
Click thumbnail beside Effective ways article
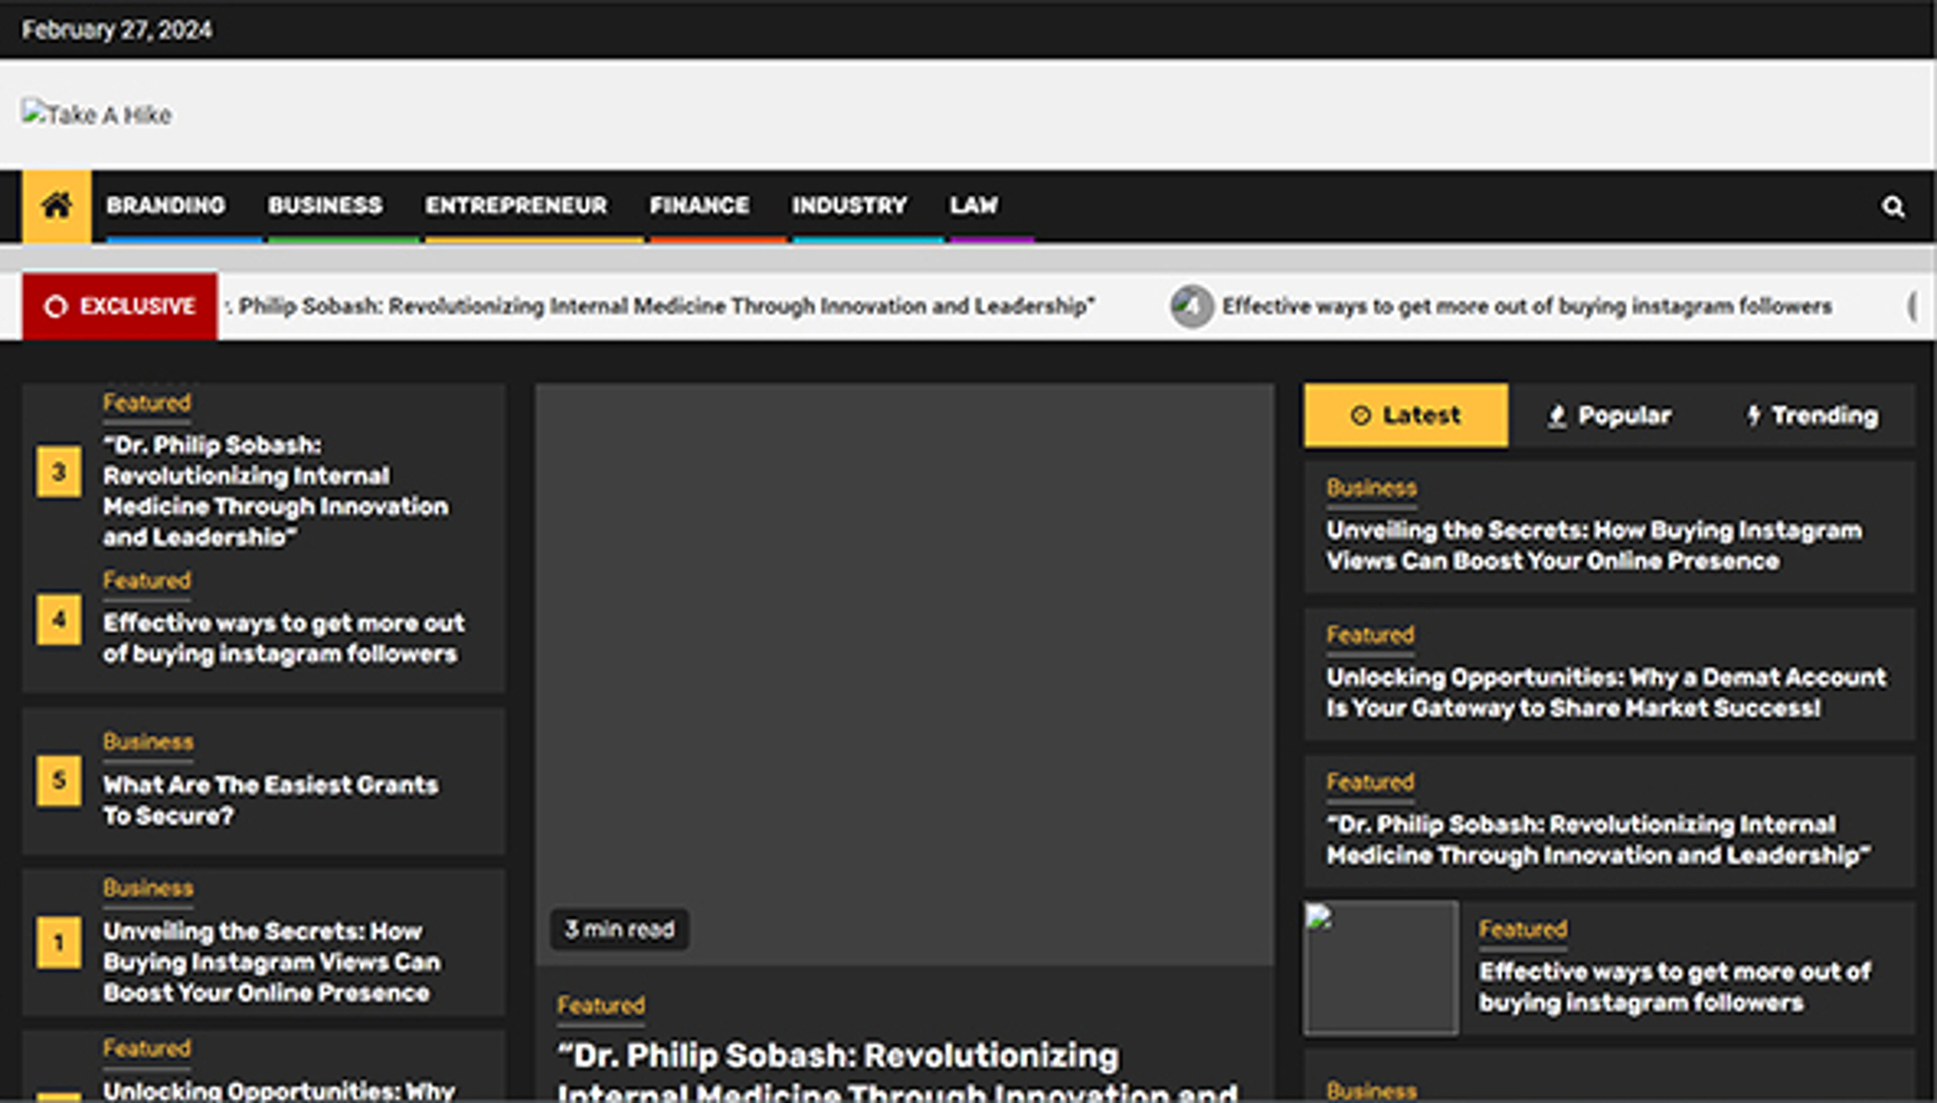coord(1381,968)
